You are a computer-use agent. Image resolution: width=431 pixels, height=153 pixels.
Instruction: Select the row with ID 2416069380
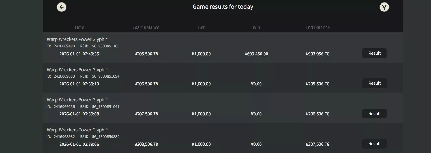click(x=223, y=78)
